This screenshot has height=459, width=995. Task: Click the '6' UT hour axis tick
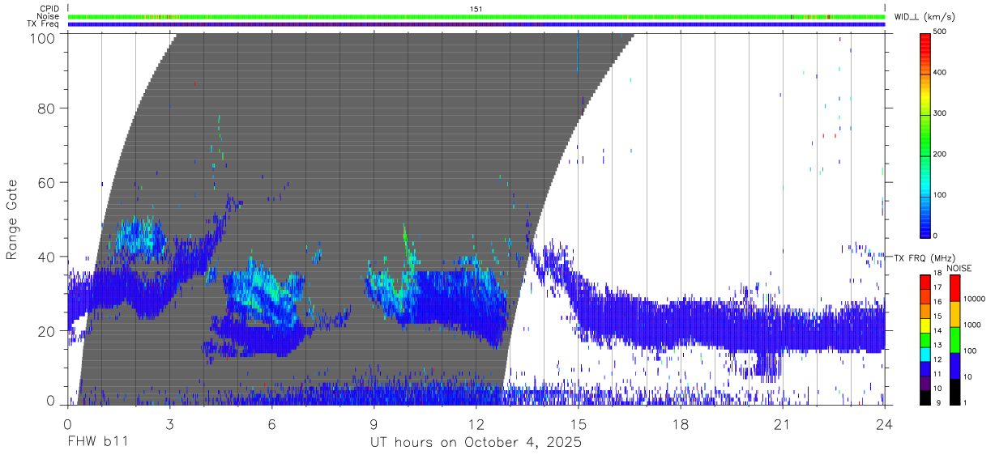click(272, 423)
